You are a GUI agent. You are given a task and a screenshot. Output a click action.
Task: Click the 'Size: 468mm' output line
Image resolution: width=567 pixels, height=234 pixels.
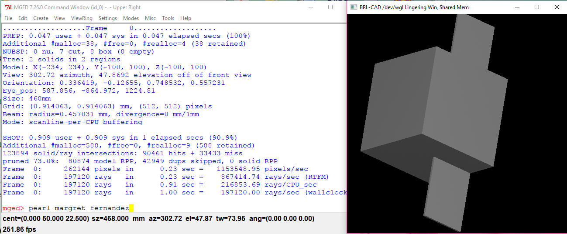[27, 98]
